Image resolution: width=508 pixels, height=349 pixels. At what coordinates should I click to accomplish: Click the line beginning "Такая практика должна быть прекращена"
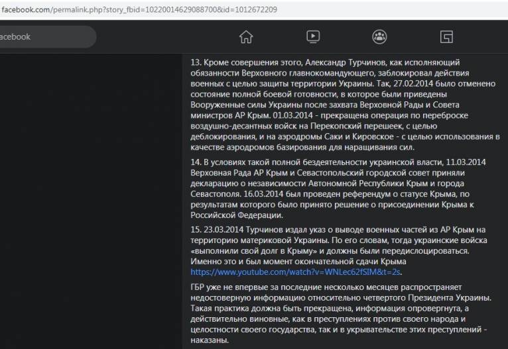point(330,308)
